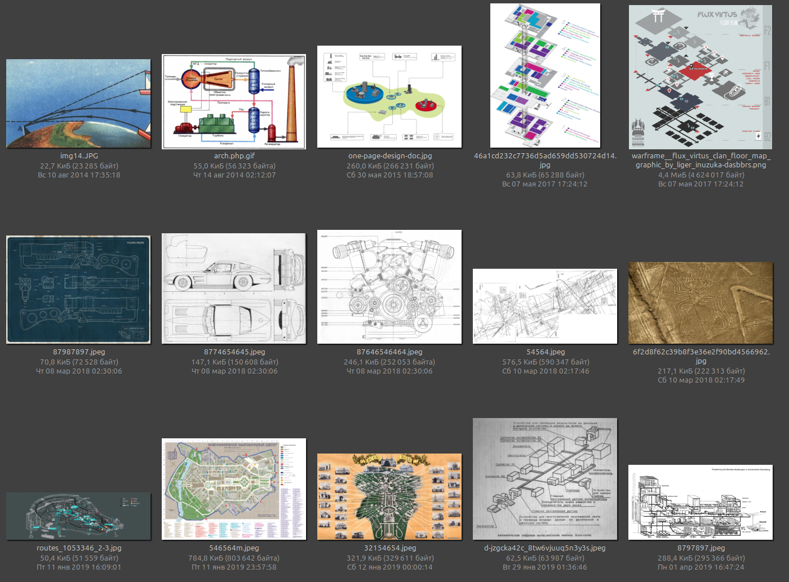Viewport: 789px width, 582px height.
Task: Click the file name img14.JPG
Action: (79, 156)
